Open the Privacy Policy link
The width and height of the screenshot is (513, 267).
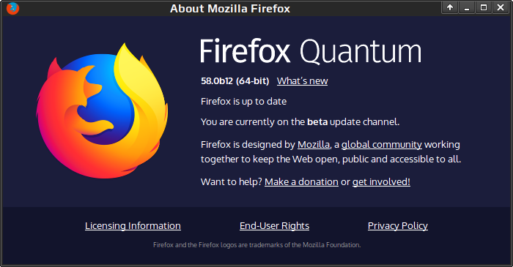(x=398, y=226)
